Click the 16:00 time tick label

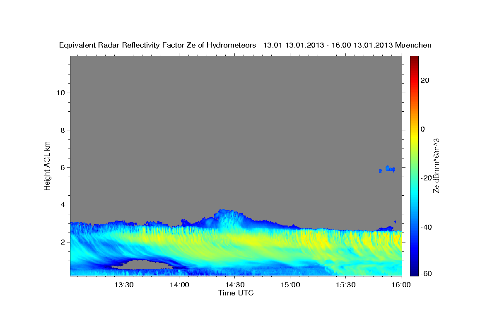(401, 285)
